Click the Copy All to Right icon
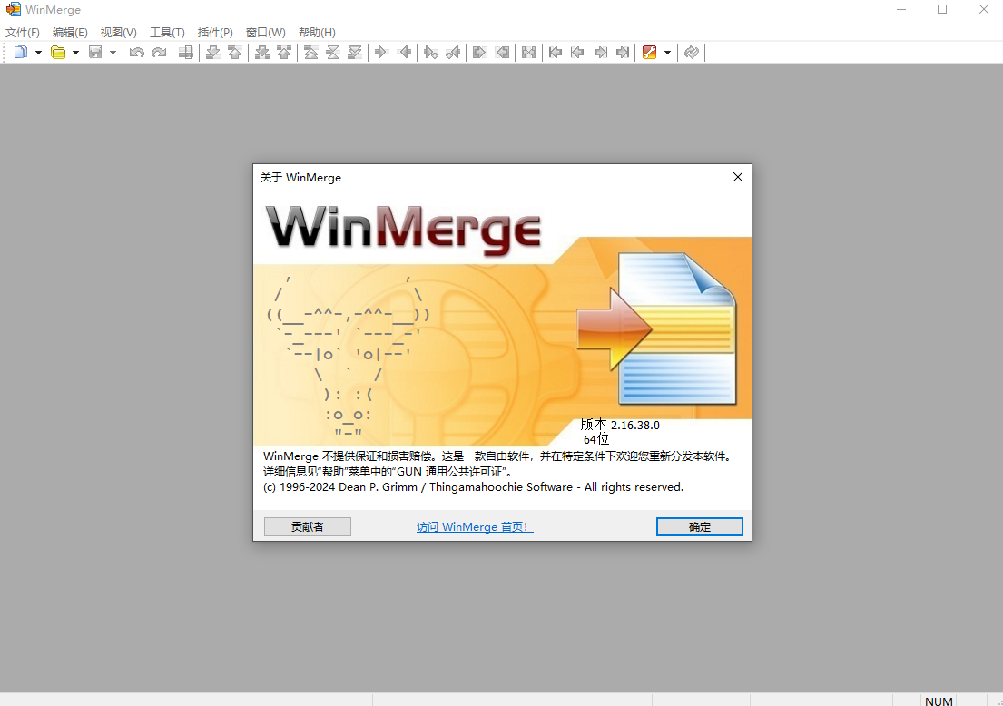This screenshot has height=706, width=1003. 480,53
